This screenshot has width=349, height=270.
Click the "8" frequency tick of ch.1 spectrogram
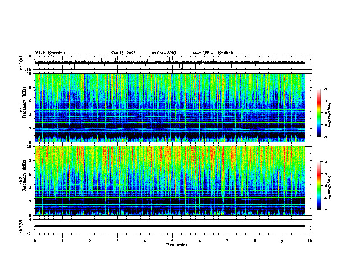click(31, 87)
